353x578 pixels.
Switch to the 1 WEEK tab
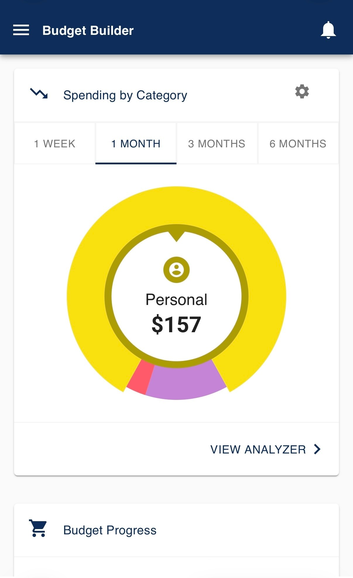(x=55, y=144)
